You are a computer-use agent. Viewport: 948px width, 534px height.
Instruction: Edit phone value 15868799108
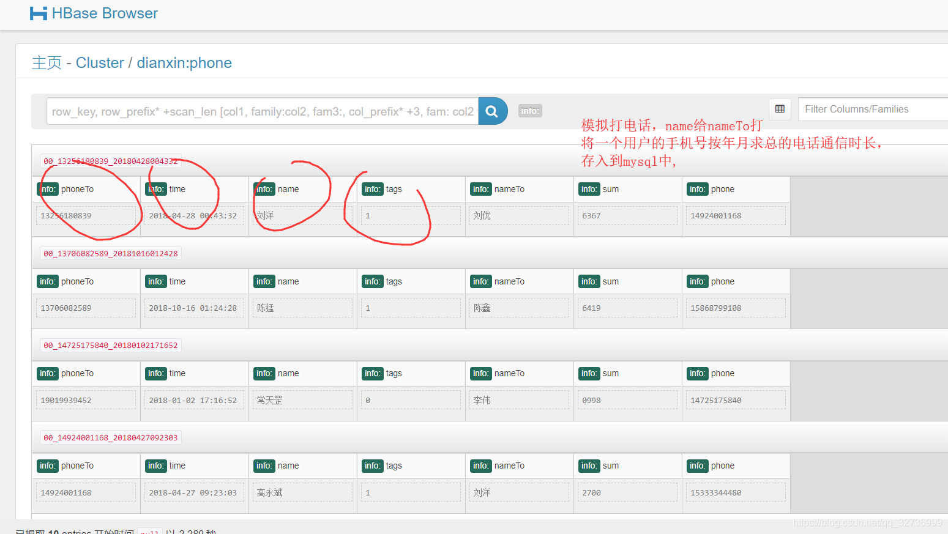click(736, 308)
